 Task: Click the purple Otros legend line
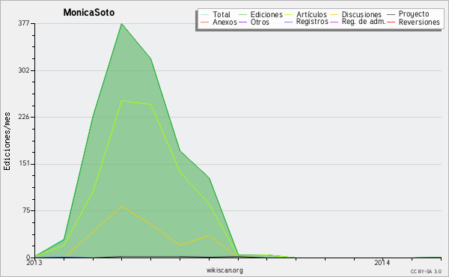point(242,22)
